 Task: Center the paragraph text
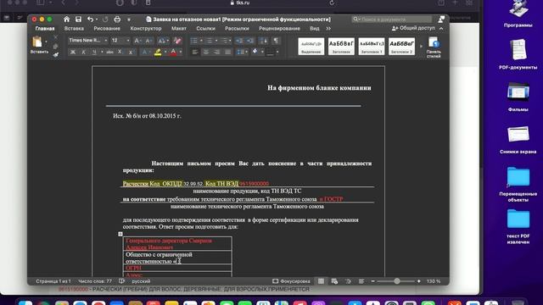pos(206,52)
